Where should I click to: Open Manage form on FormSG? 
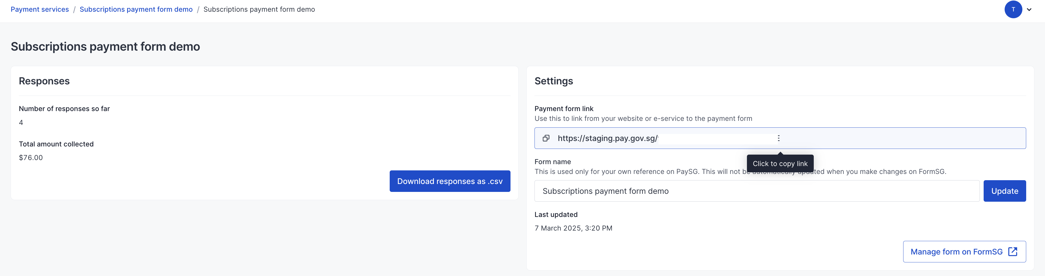point(956,252)
